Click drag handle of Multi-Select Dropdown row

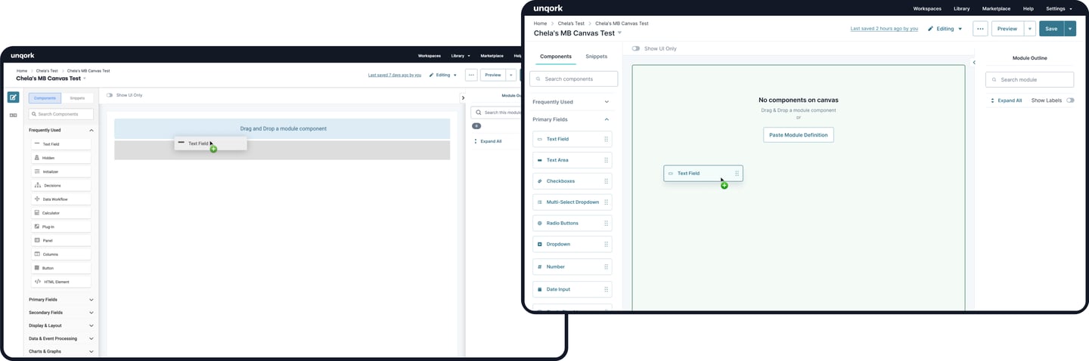pyautogui.click(x=606, y=202)
